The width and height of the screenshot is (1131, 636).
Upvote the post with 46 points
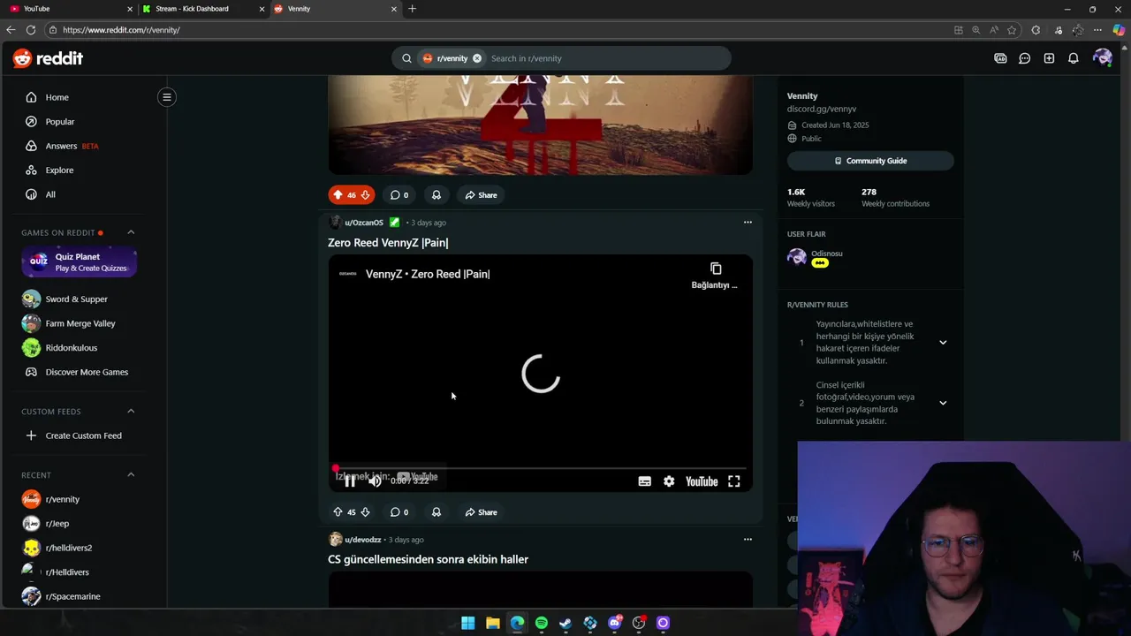[x=338, y=195]
